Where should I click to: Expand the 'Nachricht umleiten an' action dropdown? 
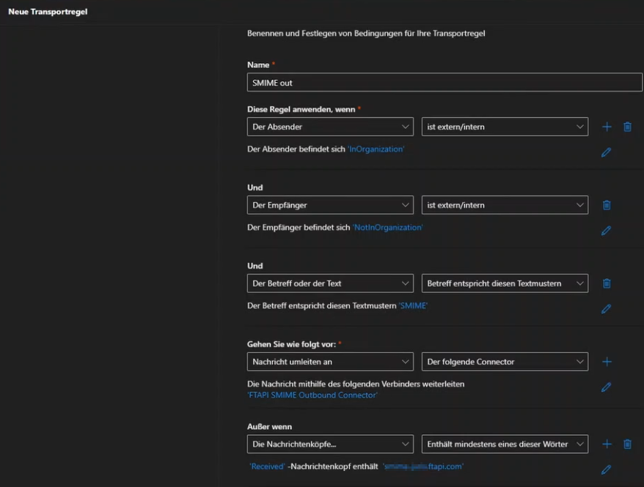330,362
